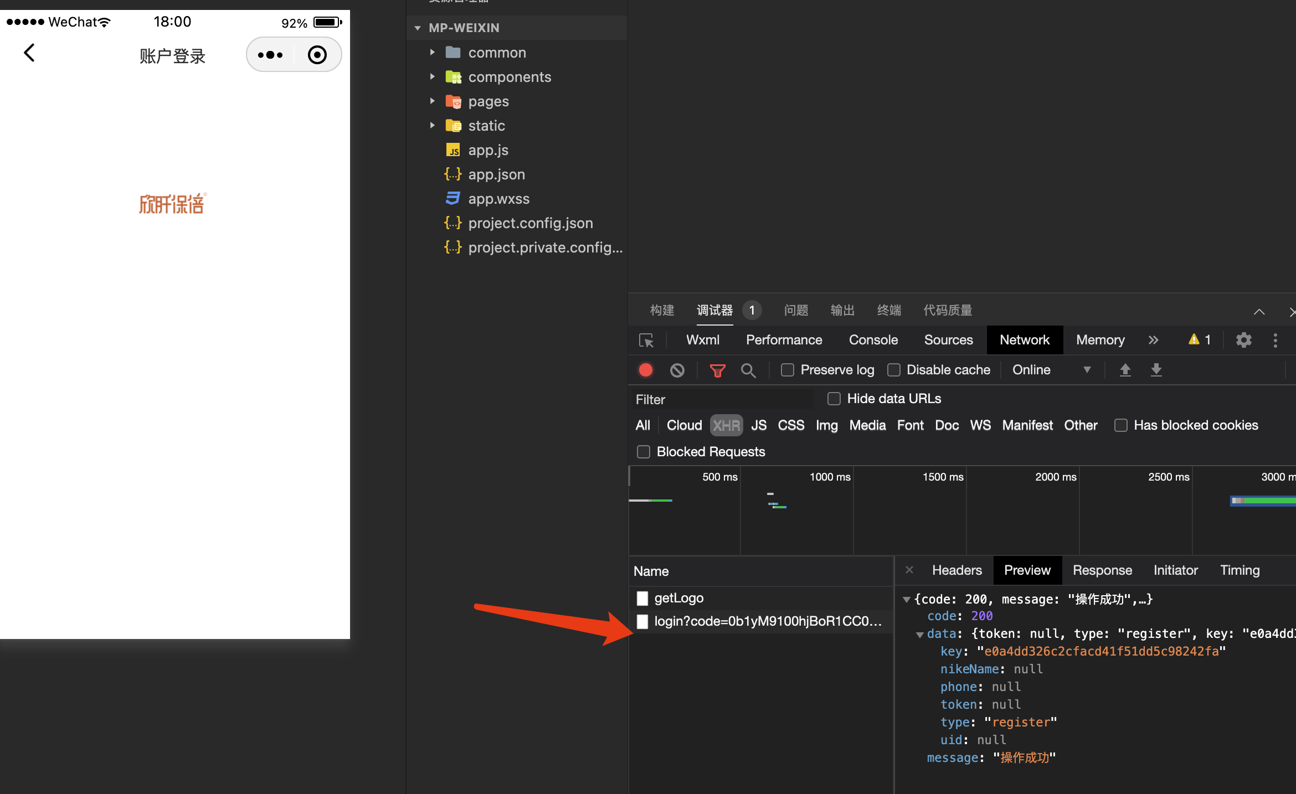Filter requests by WS
Viewport: 1296px width, 794px height.
(x=980, y=425)
